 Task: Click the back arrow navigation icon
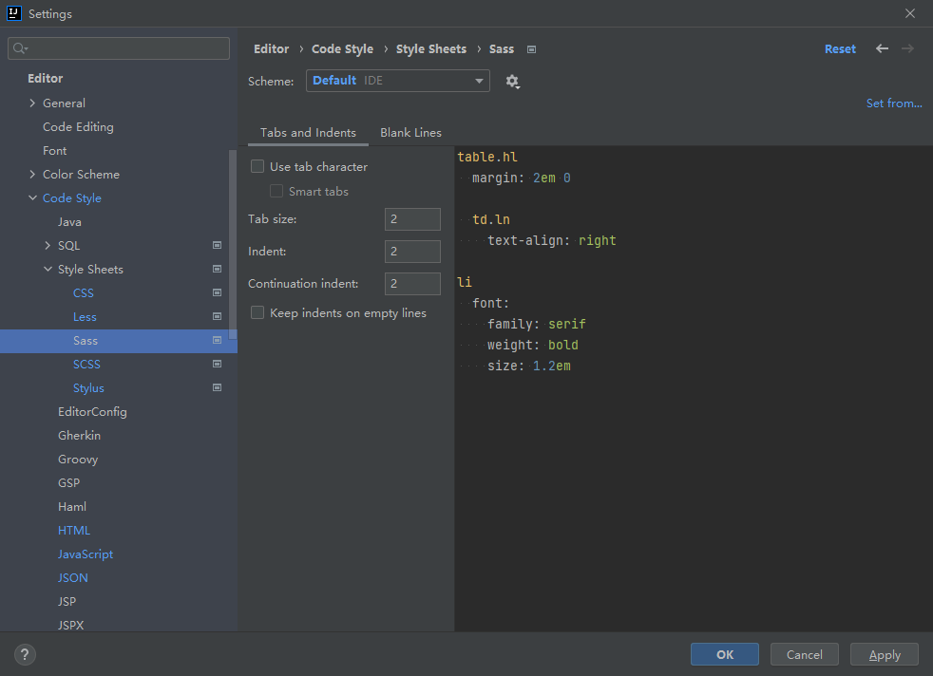point(882,48)
